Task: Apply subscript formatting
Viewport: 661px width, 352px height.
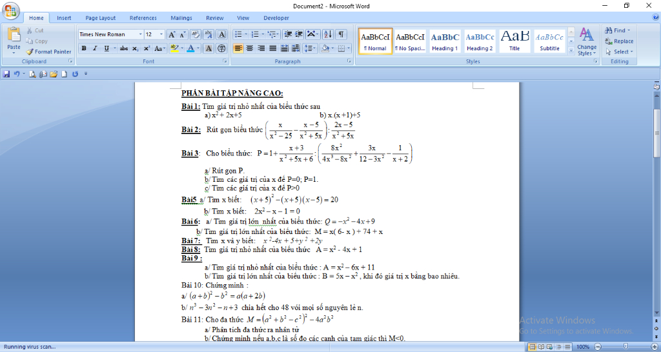Action: [x=135, y=48]
